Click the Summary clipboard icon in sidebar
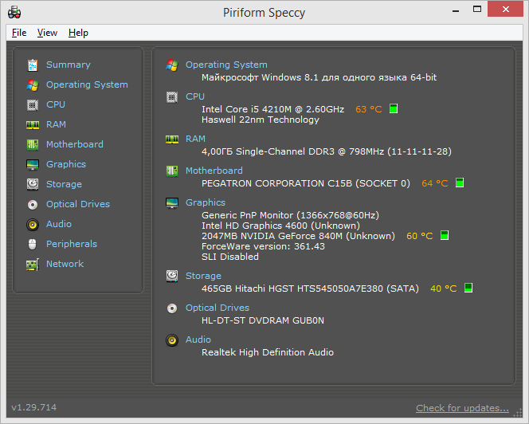This screenshot has height=424, width=529. (x=33, y=65)
